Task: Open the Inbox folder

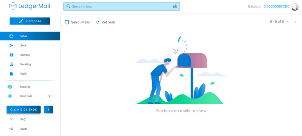Action: tap(30, 36)
